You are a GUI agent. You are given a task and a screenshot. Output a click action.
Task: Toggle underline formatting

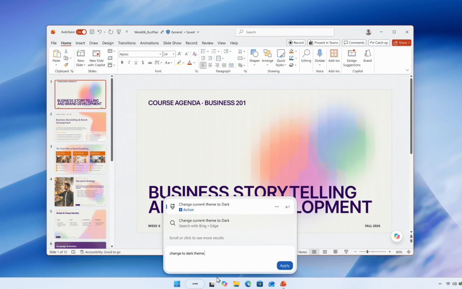tap(136, 62)
